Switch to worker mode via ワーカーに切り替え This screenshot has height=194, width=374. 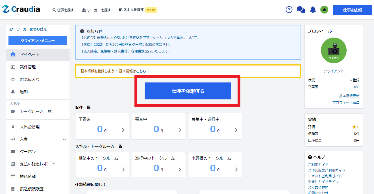point(31,29)
